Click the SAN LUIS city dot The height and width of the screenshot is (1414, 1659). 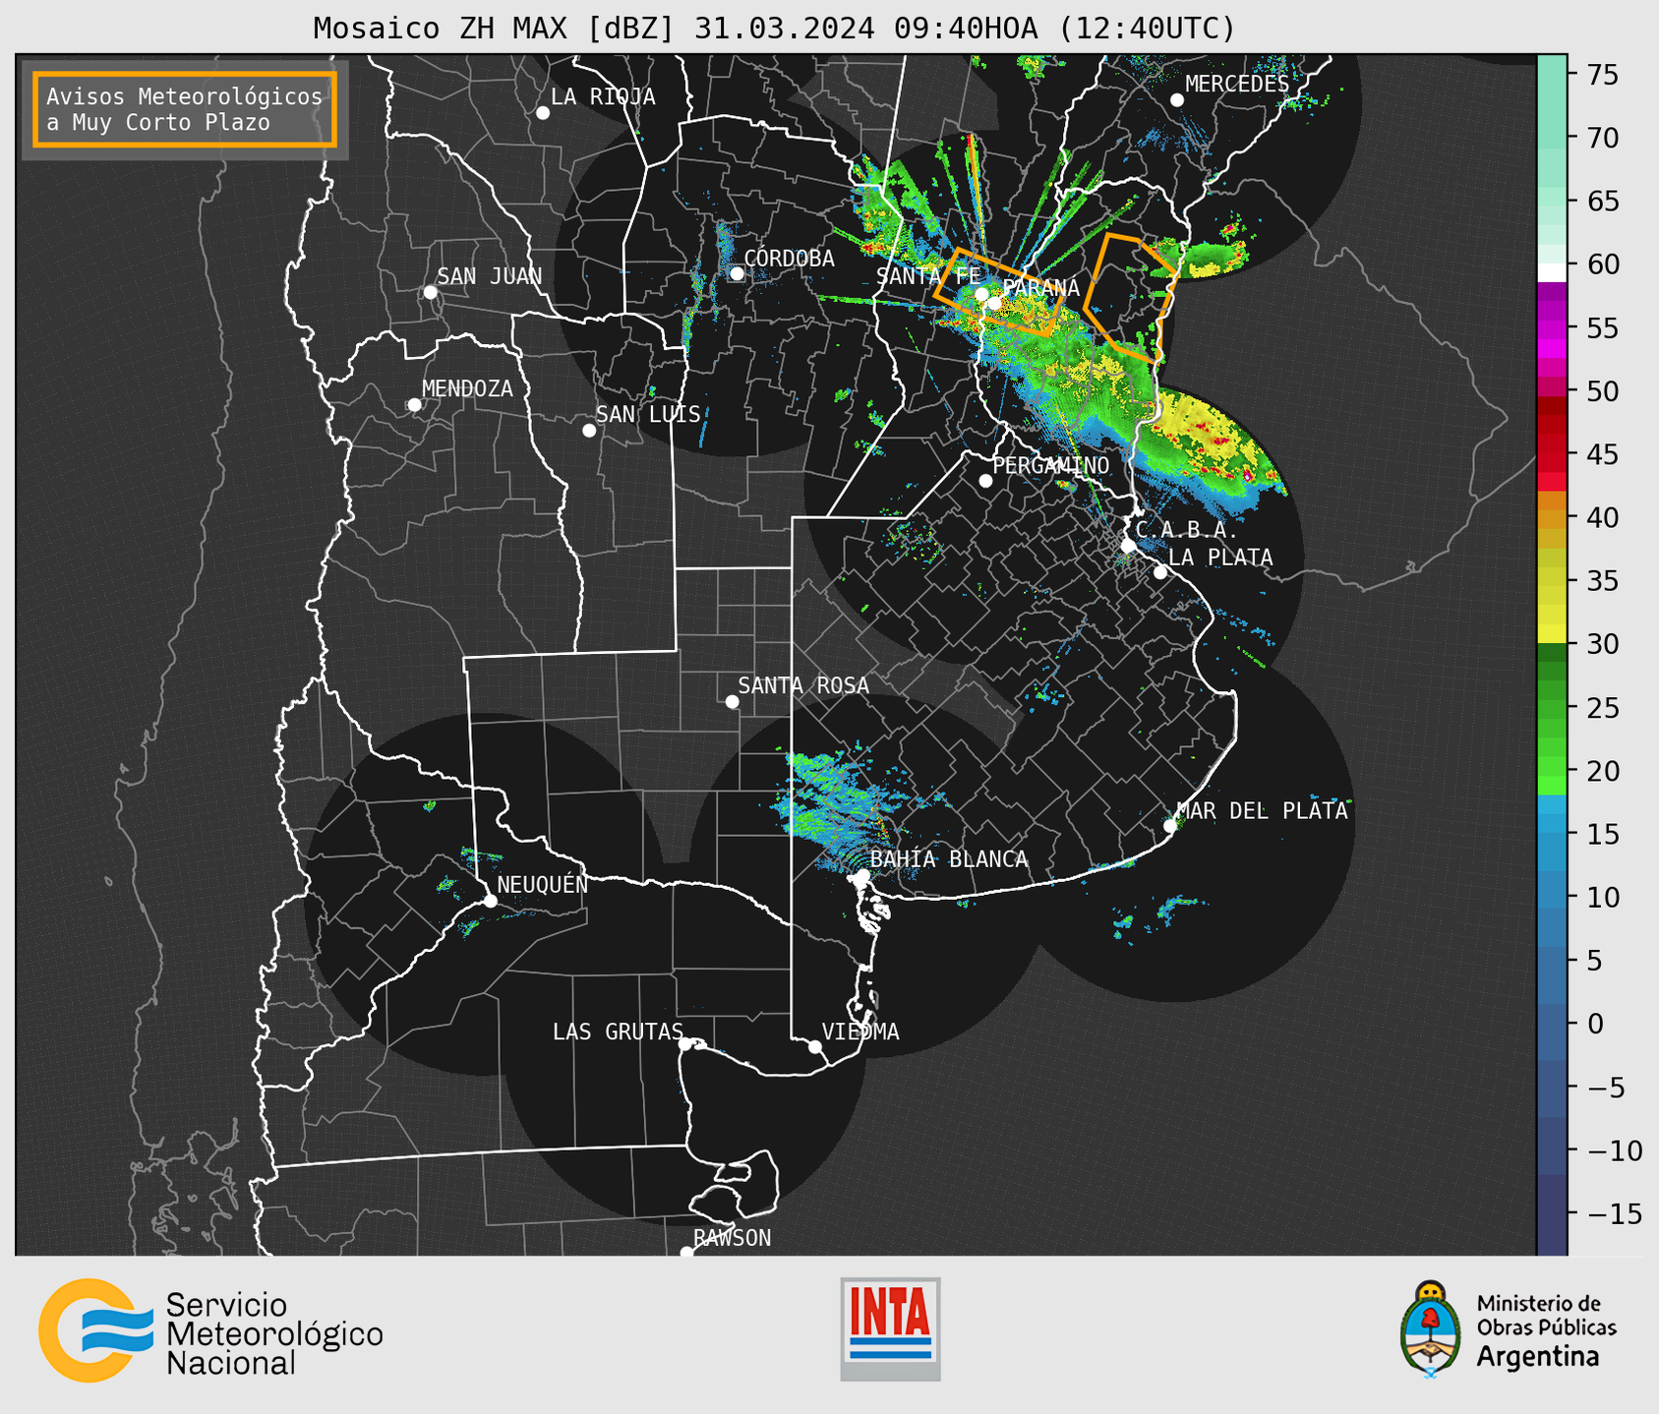click(x=589, y=431)
